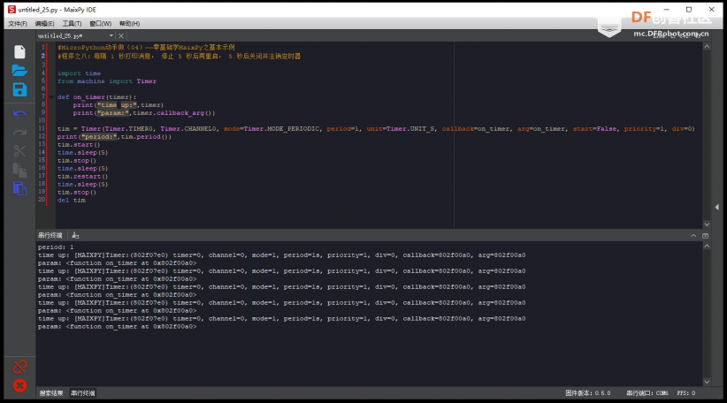Cut selection with the scissors icon
Screen dimensions: 727x403
pos(19,151)
